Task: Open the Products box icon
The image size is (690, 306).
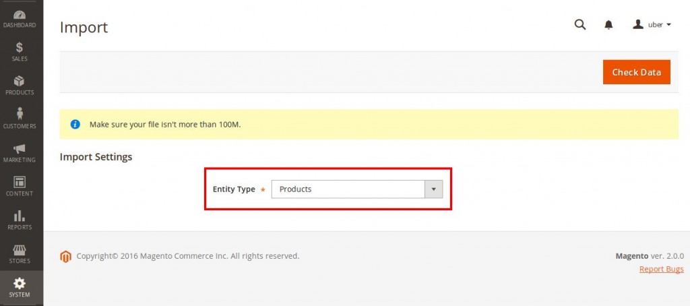Action: coord(20,81)
